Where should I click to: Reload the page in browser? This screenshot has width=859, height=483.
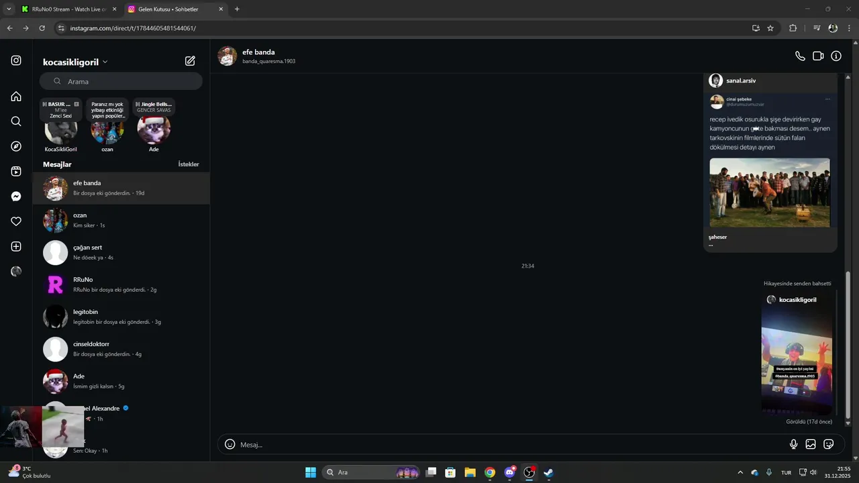point(42,28)
